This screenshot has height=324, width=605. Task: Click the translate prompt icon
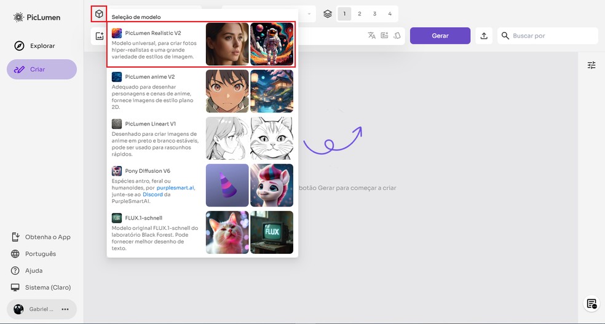click(371, 36)
